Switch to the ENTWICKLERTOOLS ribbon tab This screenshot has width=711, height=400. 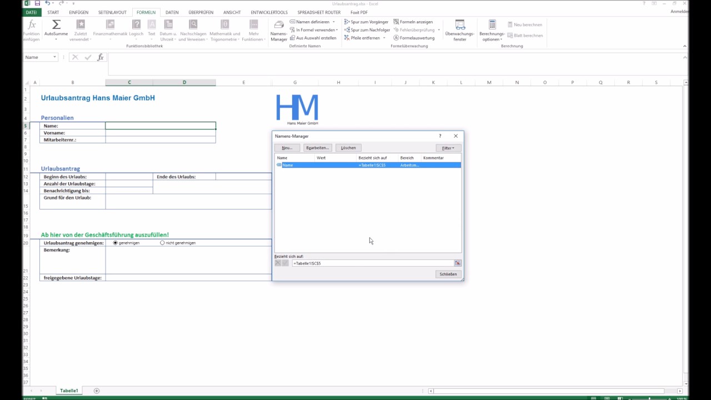click(x=269, y=12)
